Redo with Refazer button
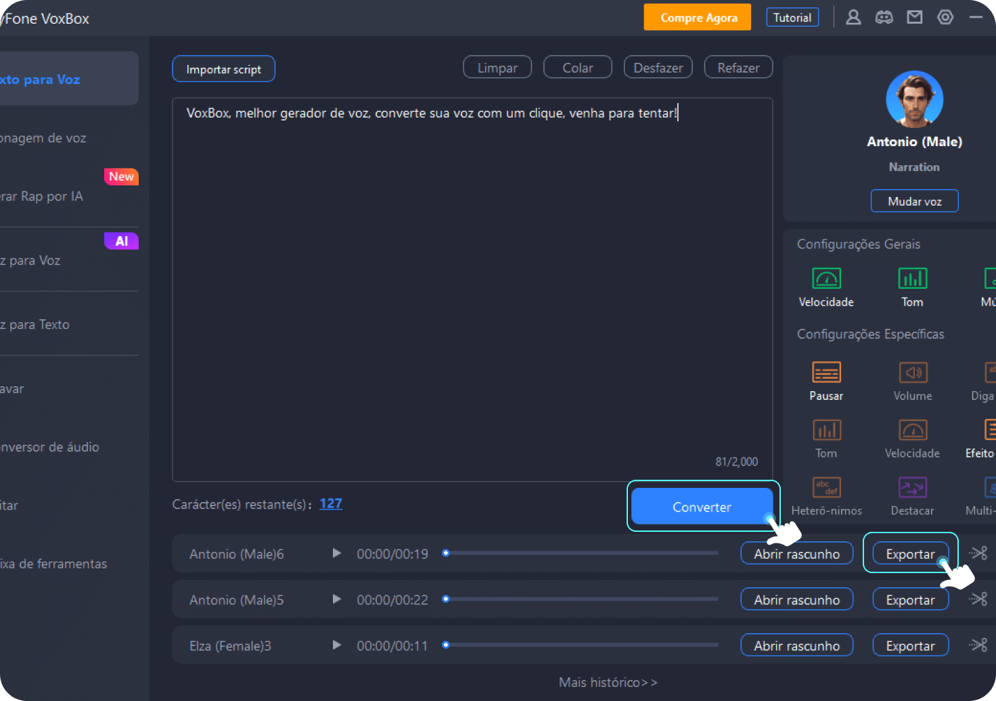Image resolution: width=996 pixels, height=701 pixels. [738, 68]
